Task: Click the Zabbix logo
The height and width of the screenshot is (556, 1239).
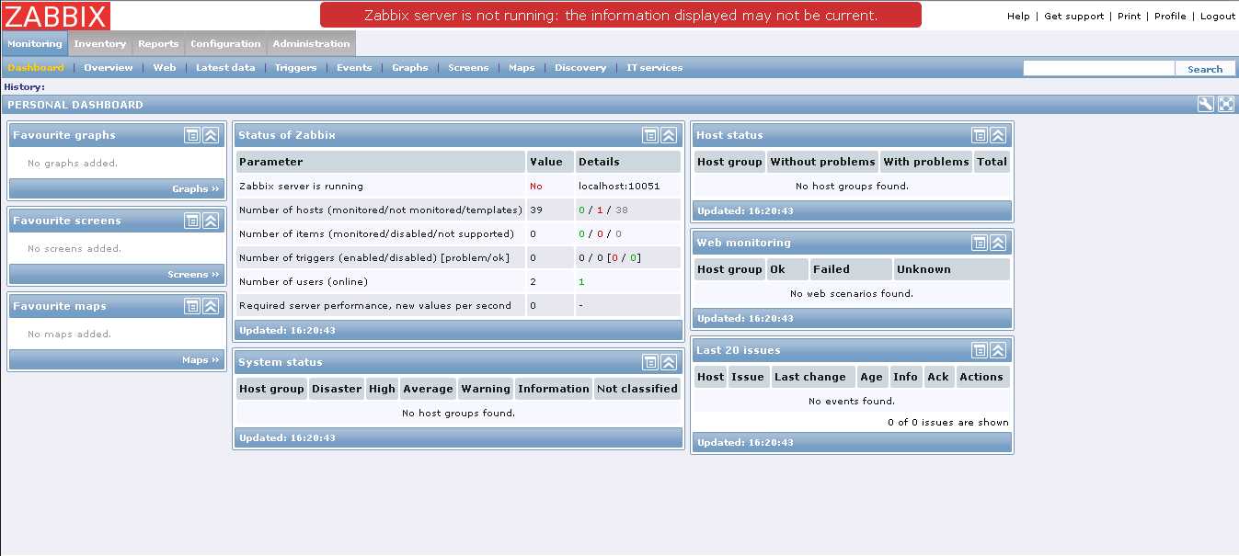Action: 56,16
